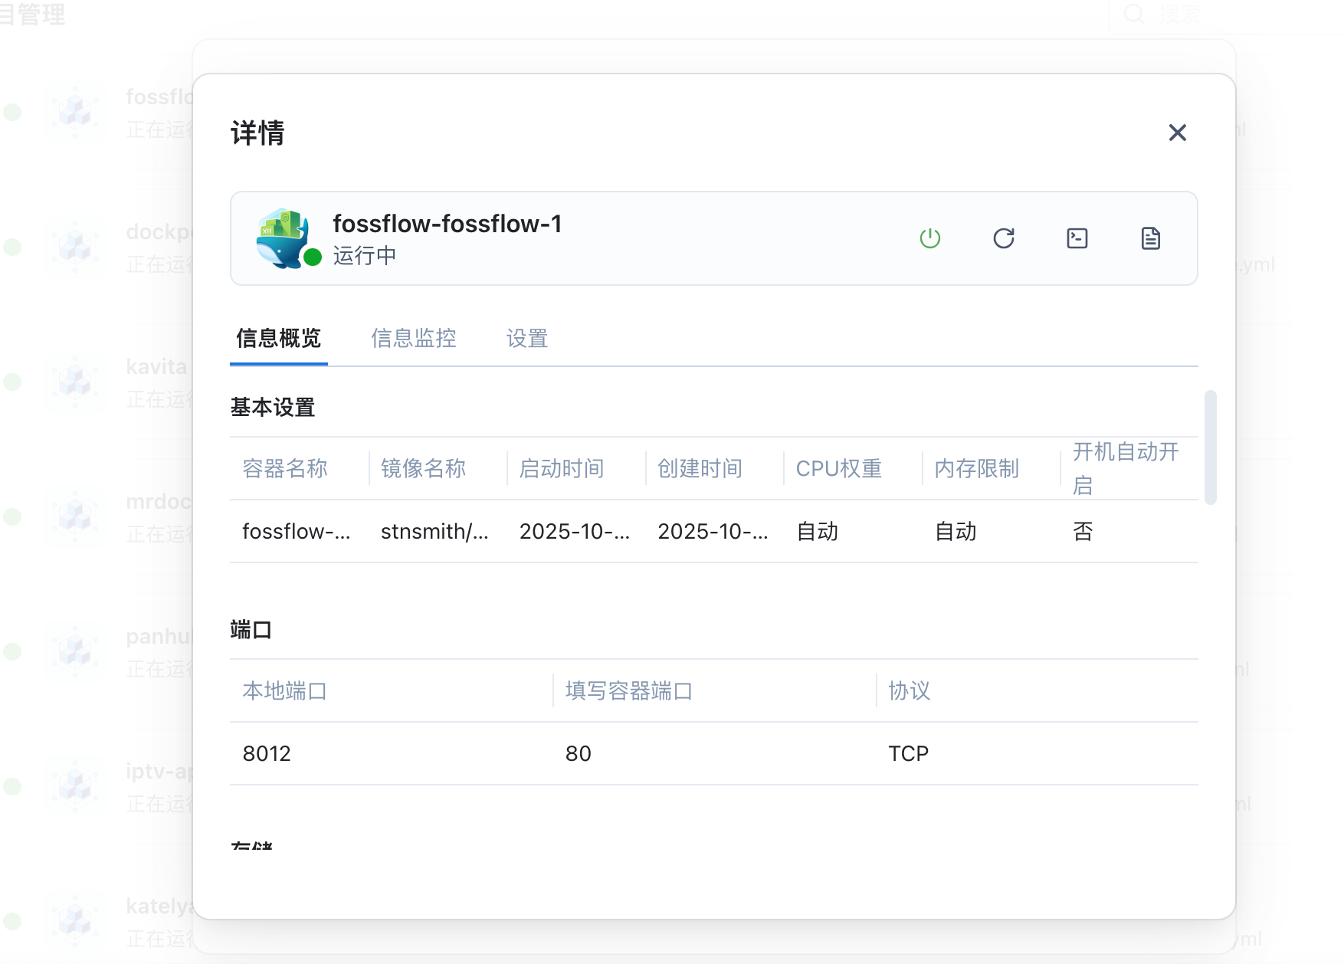The image size is (1344, 964).
Task: Click the dialog's vertical scrollbar
Action: (x=1210, y=448)
